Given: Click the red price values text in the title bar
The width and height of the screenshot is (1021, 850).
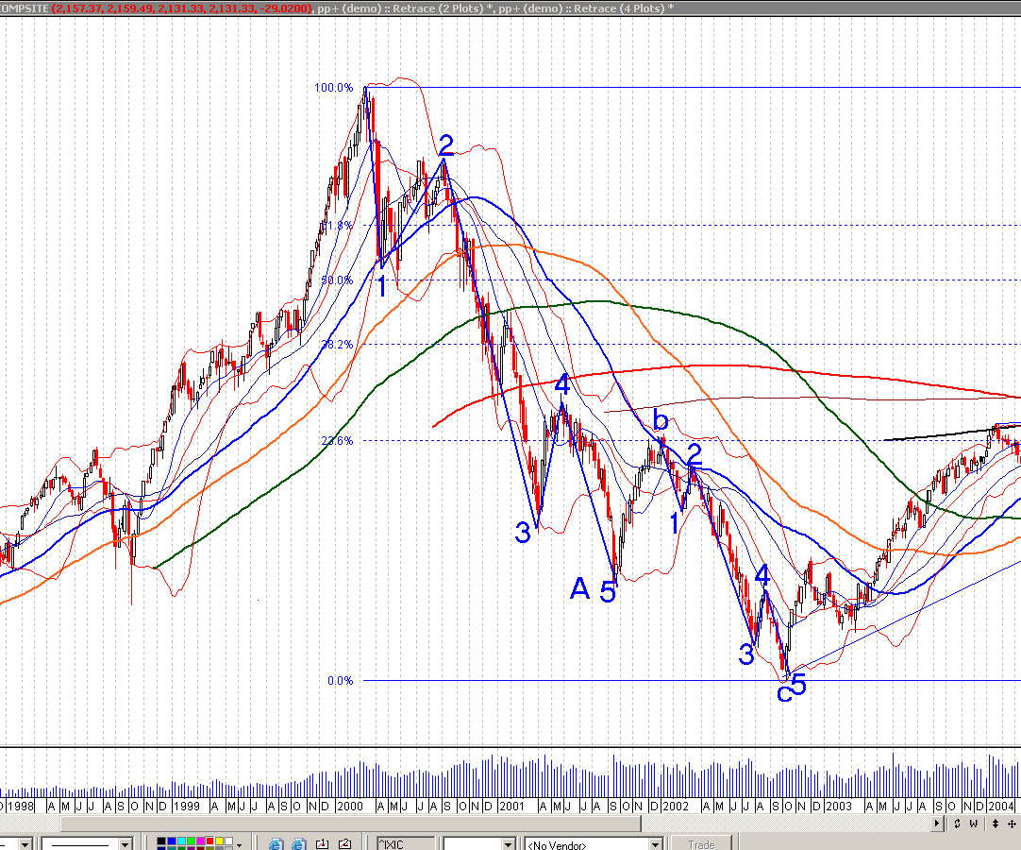Looking at the screenshot, I should click(181, 8).
